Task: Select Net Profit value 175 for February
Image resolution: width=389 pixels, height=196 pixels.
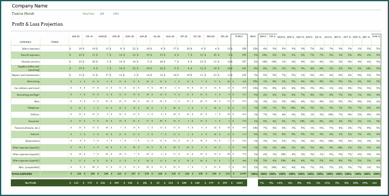Action: (x=89, y=183)
